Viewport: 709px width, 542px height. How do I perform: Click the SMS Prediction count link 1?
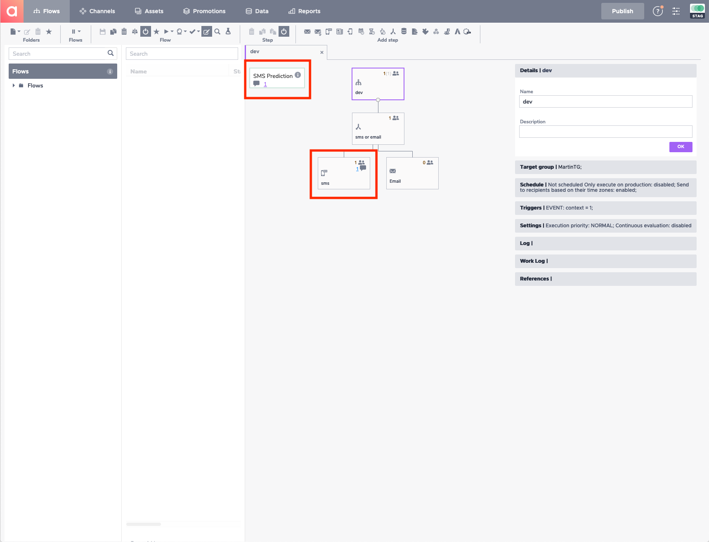[x=265, y=84]
